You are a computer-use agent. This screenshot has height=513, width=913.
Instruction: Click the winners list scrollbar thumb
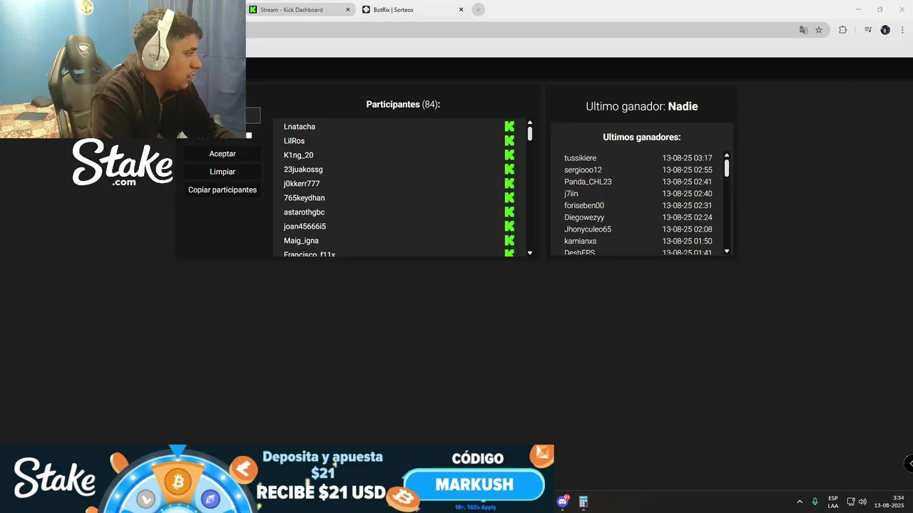[727, 167]
